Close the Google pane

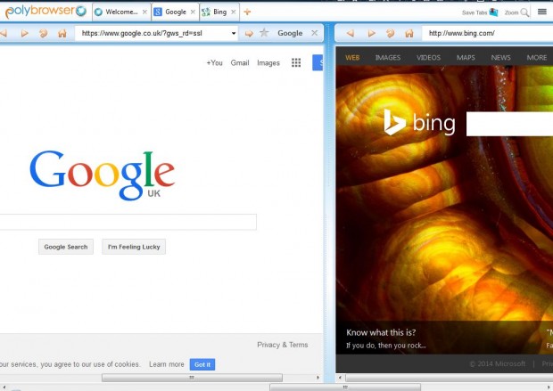tap(315, 33)
